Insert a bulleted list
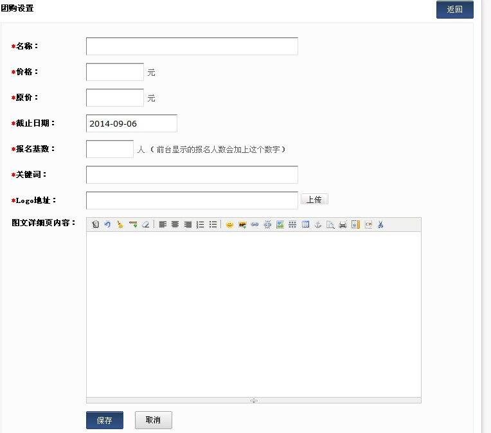 [x=213, y=225]
